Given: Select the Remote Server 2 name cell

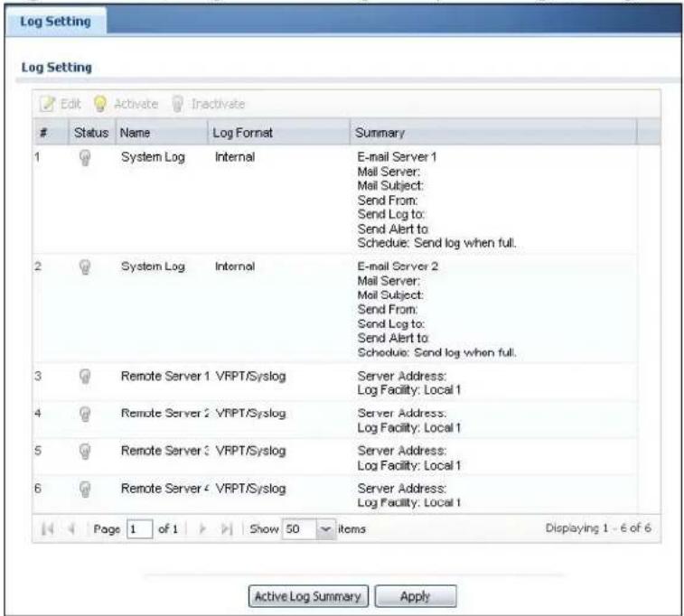Looking at the screenshot, I should tap(165, 414).
